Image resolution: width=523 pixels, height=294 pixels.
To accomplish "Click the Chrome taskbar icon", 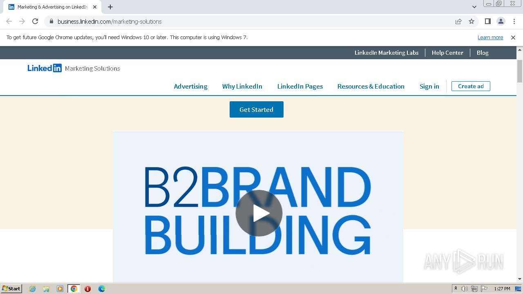I will tap(74, 289).
